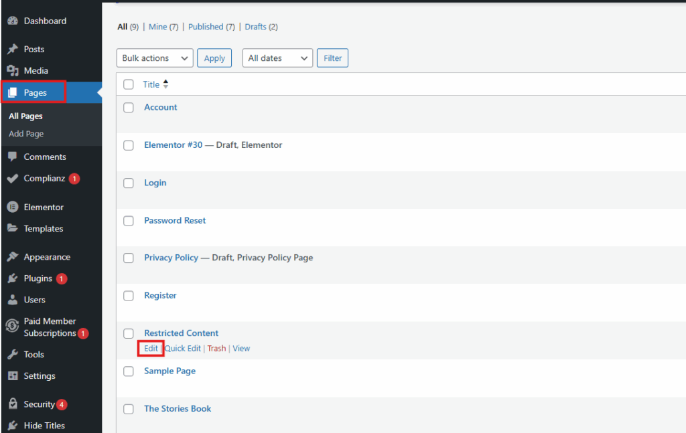Click the Dashboard gauge icon
The image size is (686, 433).
pos(12,21)
